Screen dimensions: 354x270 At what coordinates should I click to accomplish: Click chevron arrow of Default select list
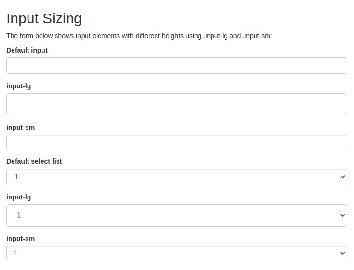343,177
